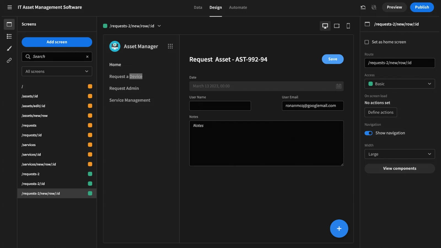Toggle Show navigation switch
Viewport: 441px width, 248px height.
pos(369,133)
